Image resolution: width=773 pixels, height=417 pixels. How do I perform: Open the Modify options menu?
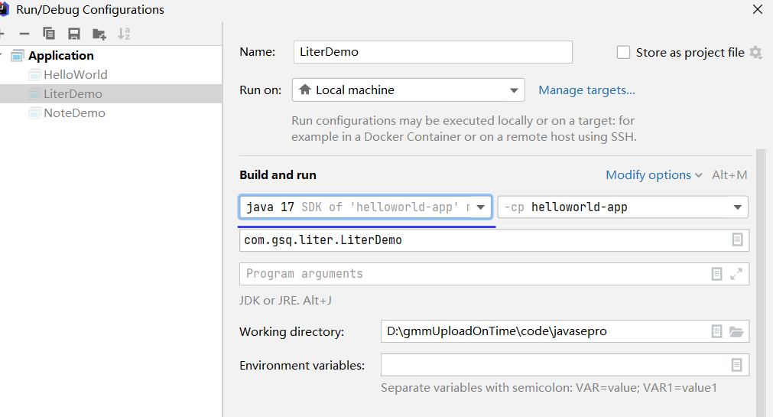[654, 175]
